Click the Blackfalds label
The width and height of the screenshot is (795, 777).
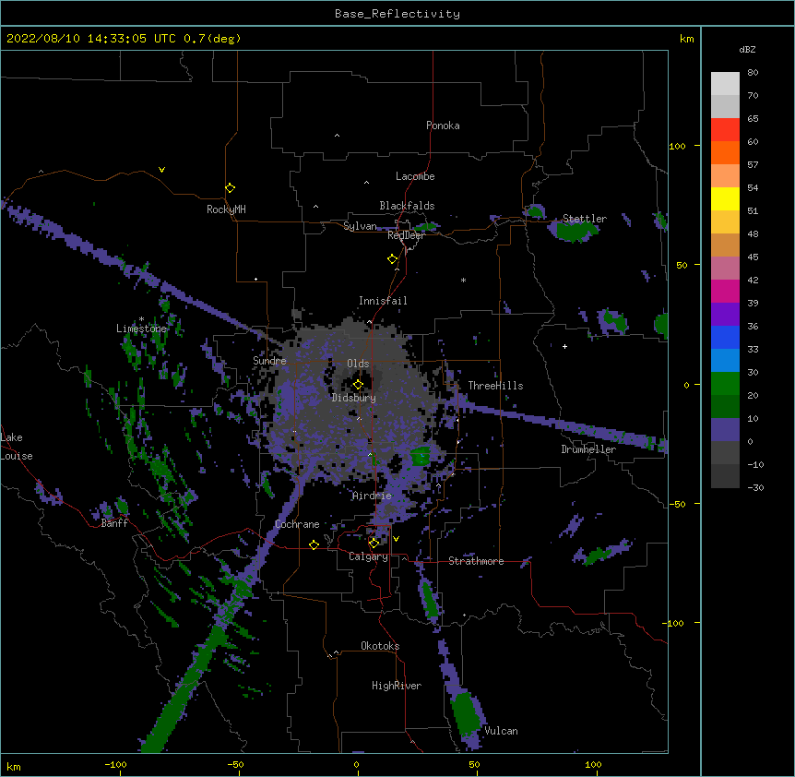coord(407,206)
